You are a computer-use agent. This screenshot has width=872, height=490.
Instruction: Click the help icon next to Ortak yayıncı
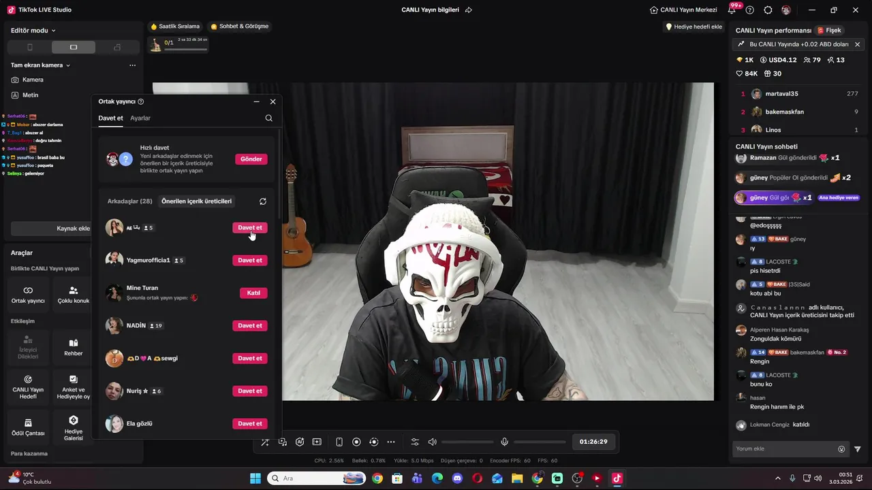click(141, 101)
